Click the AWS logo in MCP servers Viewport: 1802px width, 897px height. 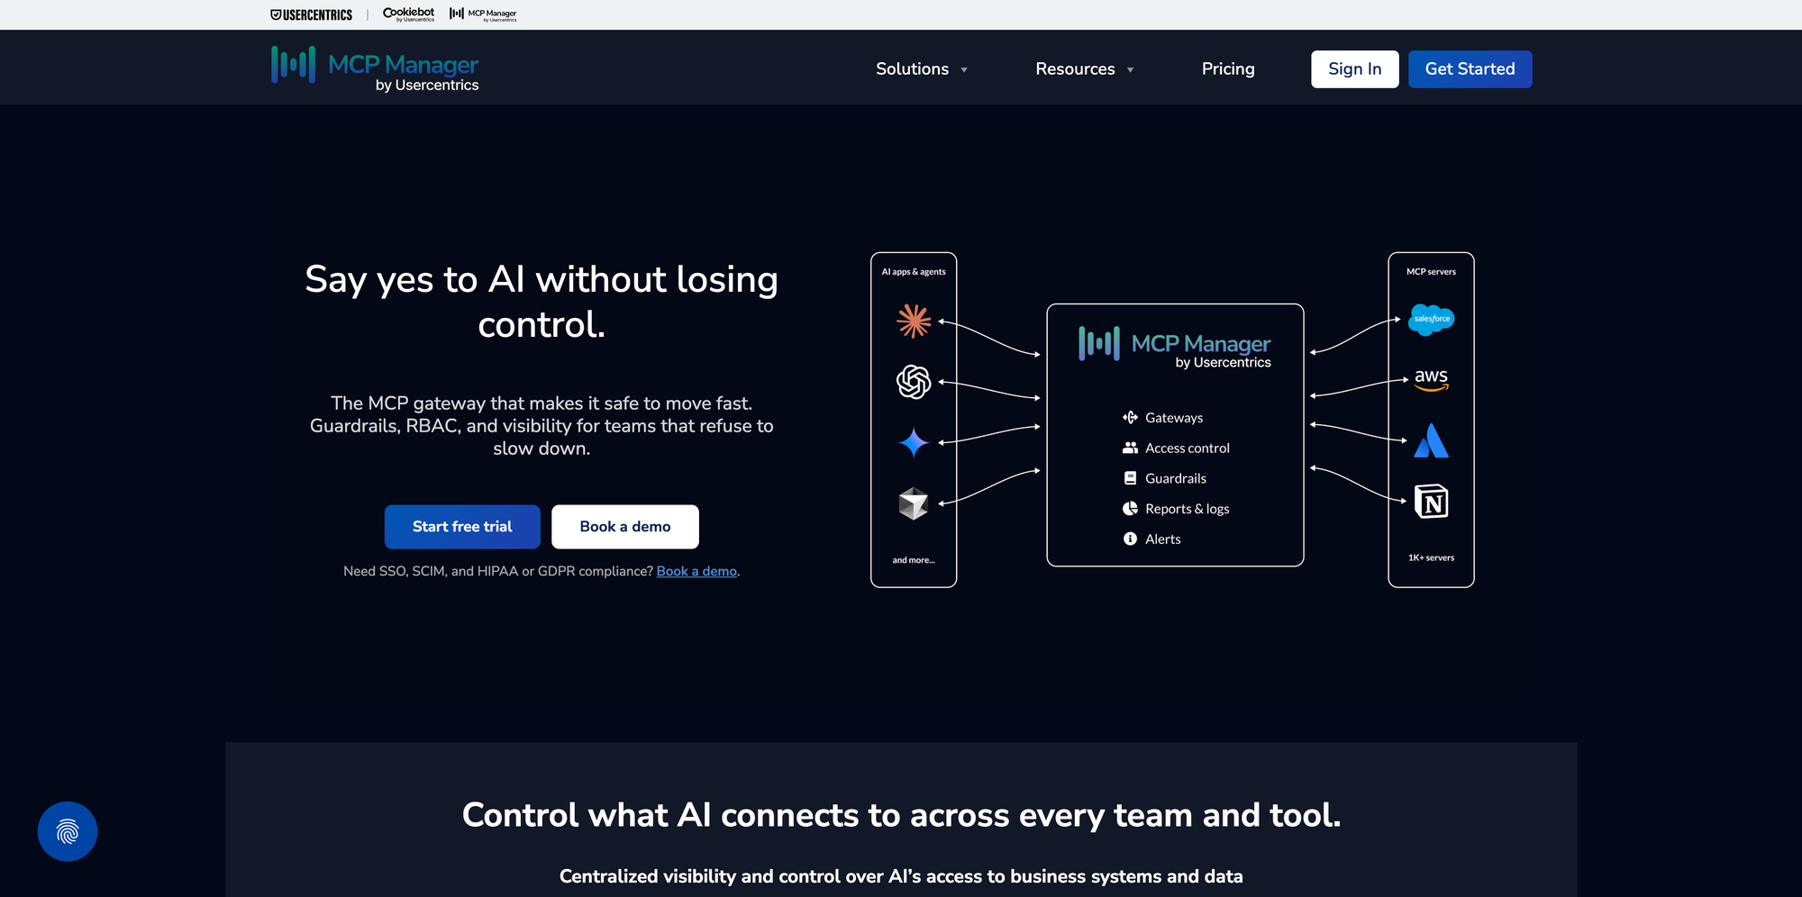pos(1432,380)
